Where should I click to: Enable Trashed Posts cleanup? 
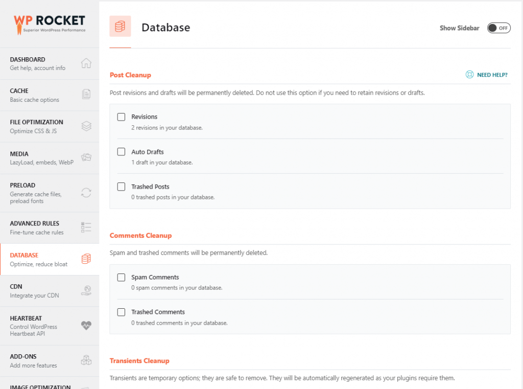point(121,187)
